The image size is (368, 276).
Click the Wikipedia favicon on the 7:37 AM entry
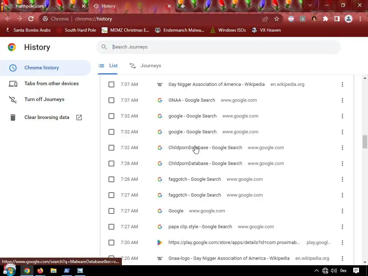[160, 84]
